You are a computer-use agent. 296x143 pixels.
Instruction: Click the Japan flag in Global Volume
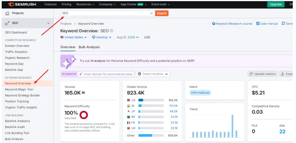click(128, 111)
